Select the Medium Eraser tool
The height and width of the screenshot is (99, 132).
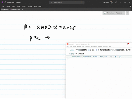point(15,9)
